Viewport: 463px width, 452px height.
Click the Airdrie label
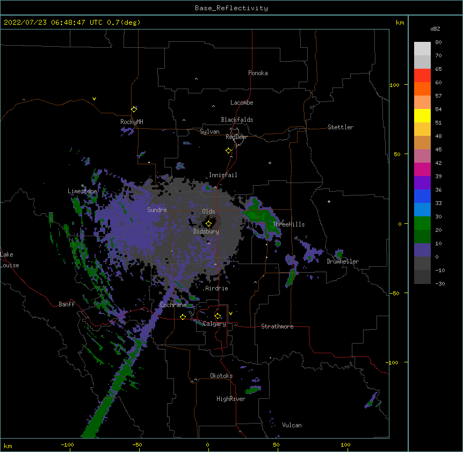(216, 288)
